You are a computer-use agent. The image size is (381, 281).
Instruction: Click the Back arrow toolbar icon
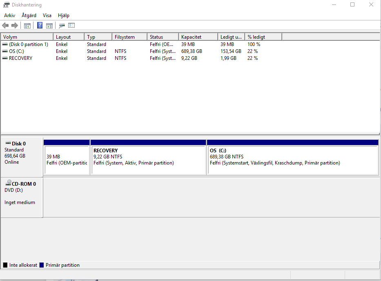5,25
